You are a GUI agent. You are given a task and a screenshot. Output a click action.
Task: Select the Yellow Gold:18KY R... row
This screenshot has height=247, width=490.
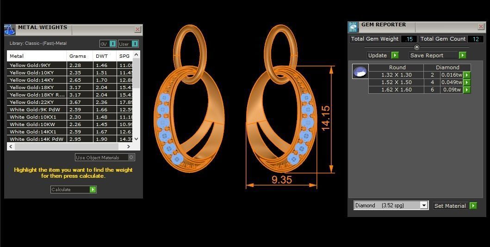pyautogui.click(x=70, y=95)
